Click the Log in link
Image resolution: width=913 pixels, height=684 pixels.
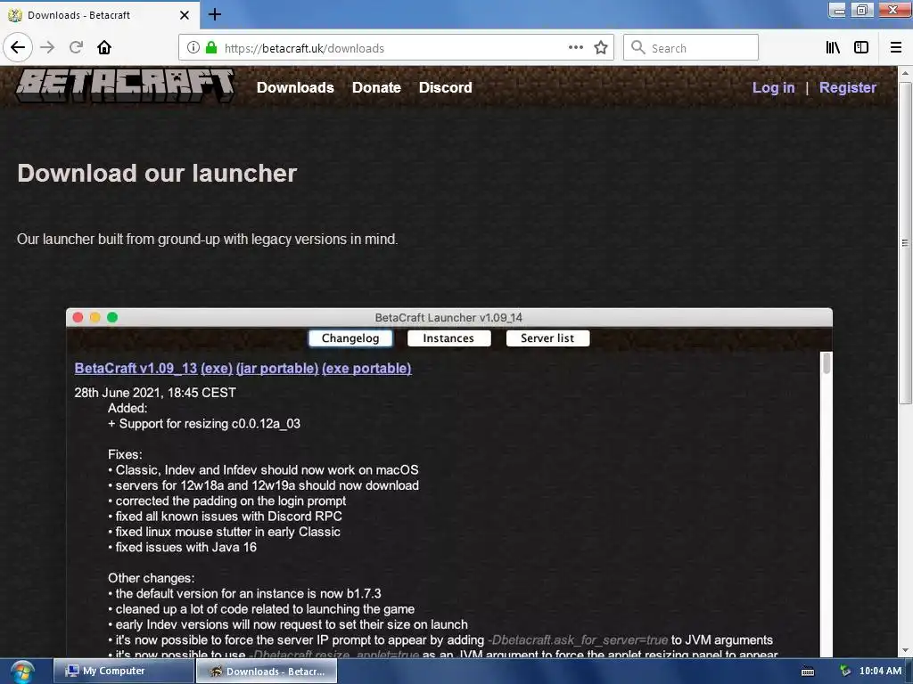coord(773,87)
